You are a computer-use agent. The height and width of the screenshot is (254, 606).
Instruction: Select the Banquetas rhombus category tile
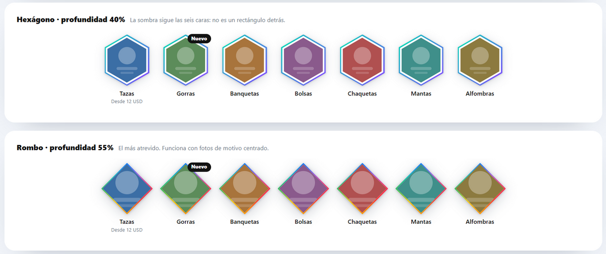coord(244,188)
